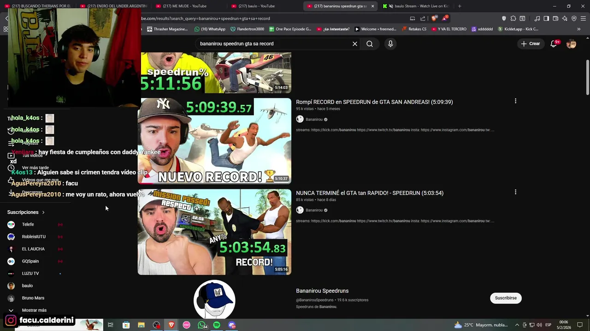Toggle the browser sidebar panel icon

click(x=546, y=18)
